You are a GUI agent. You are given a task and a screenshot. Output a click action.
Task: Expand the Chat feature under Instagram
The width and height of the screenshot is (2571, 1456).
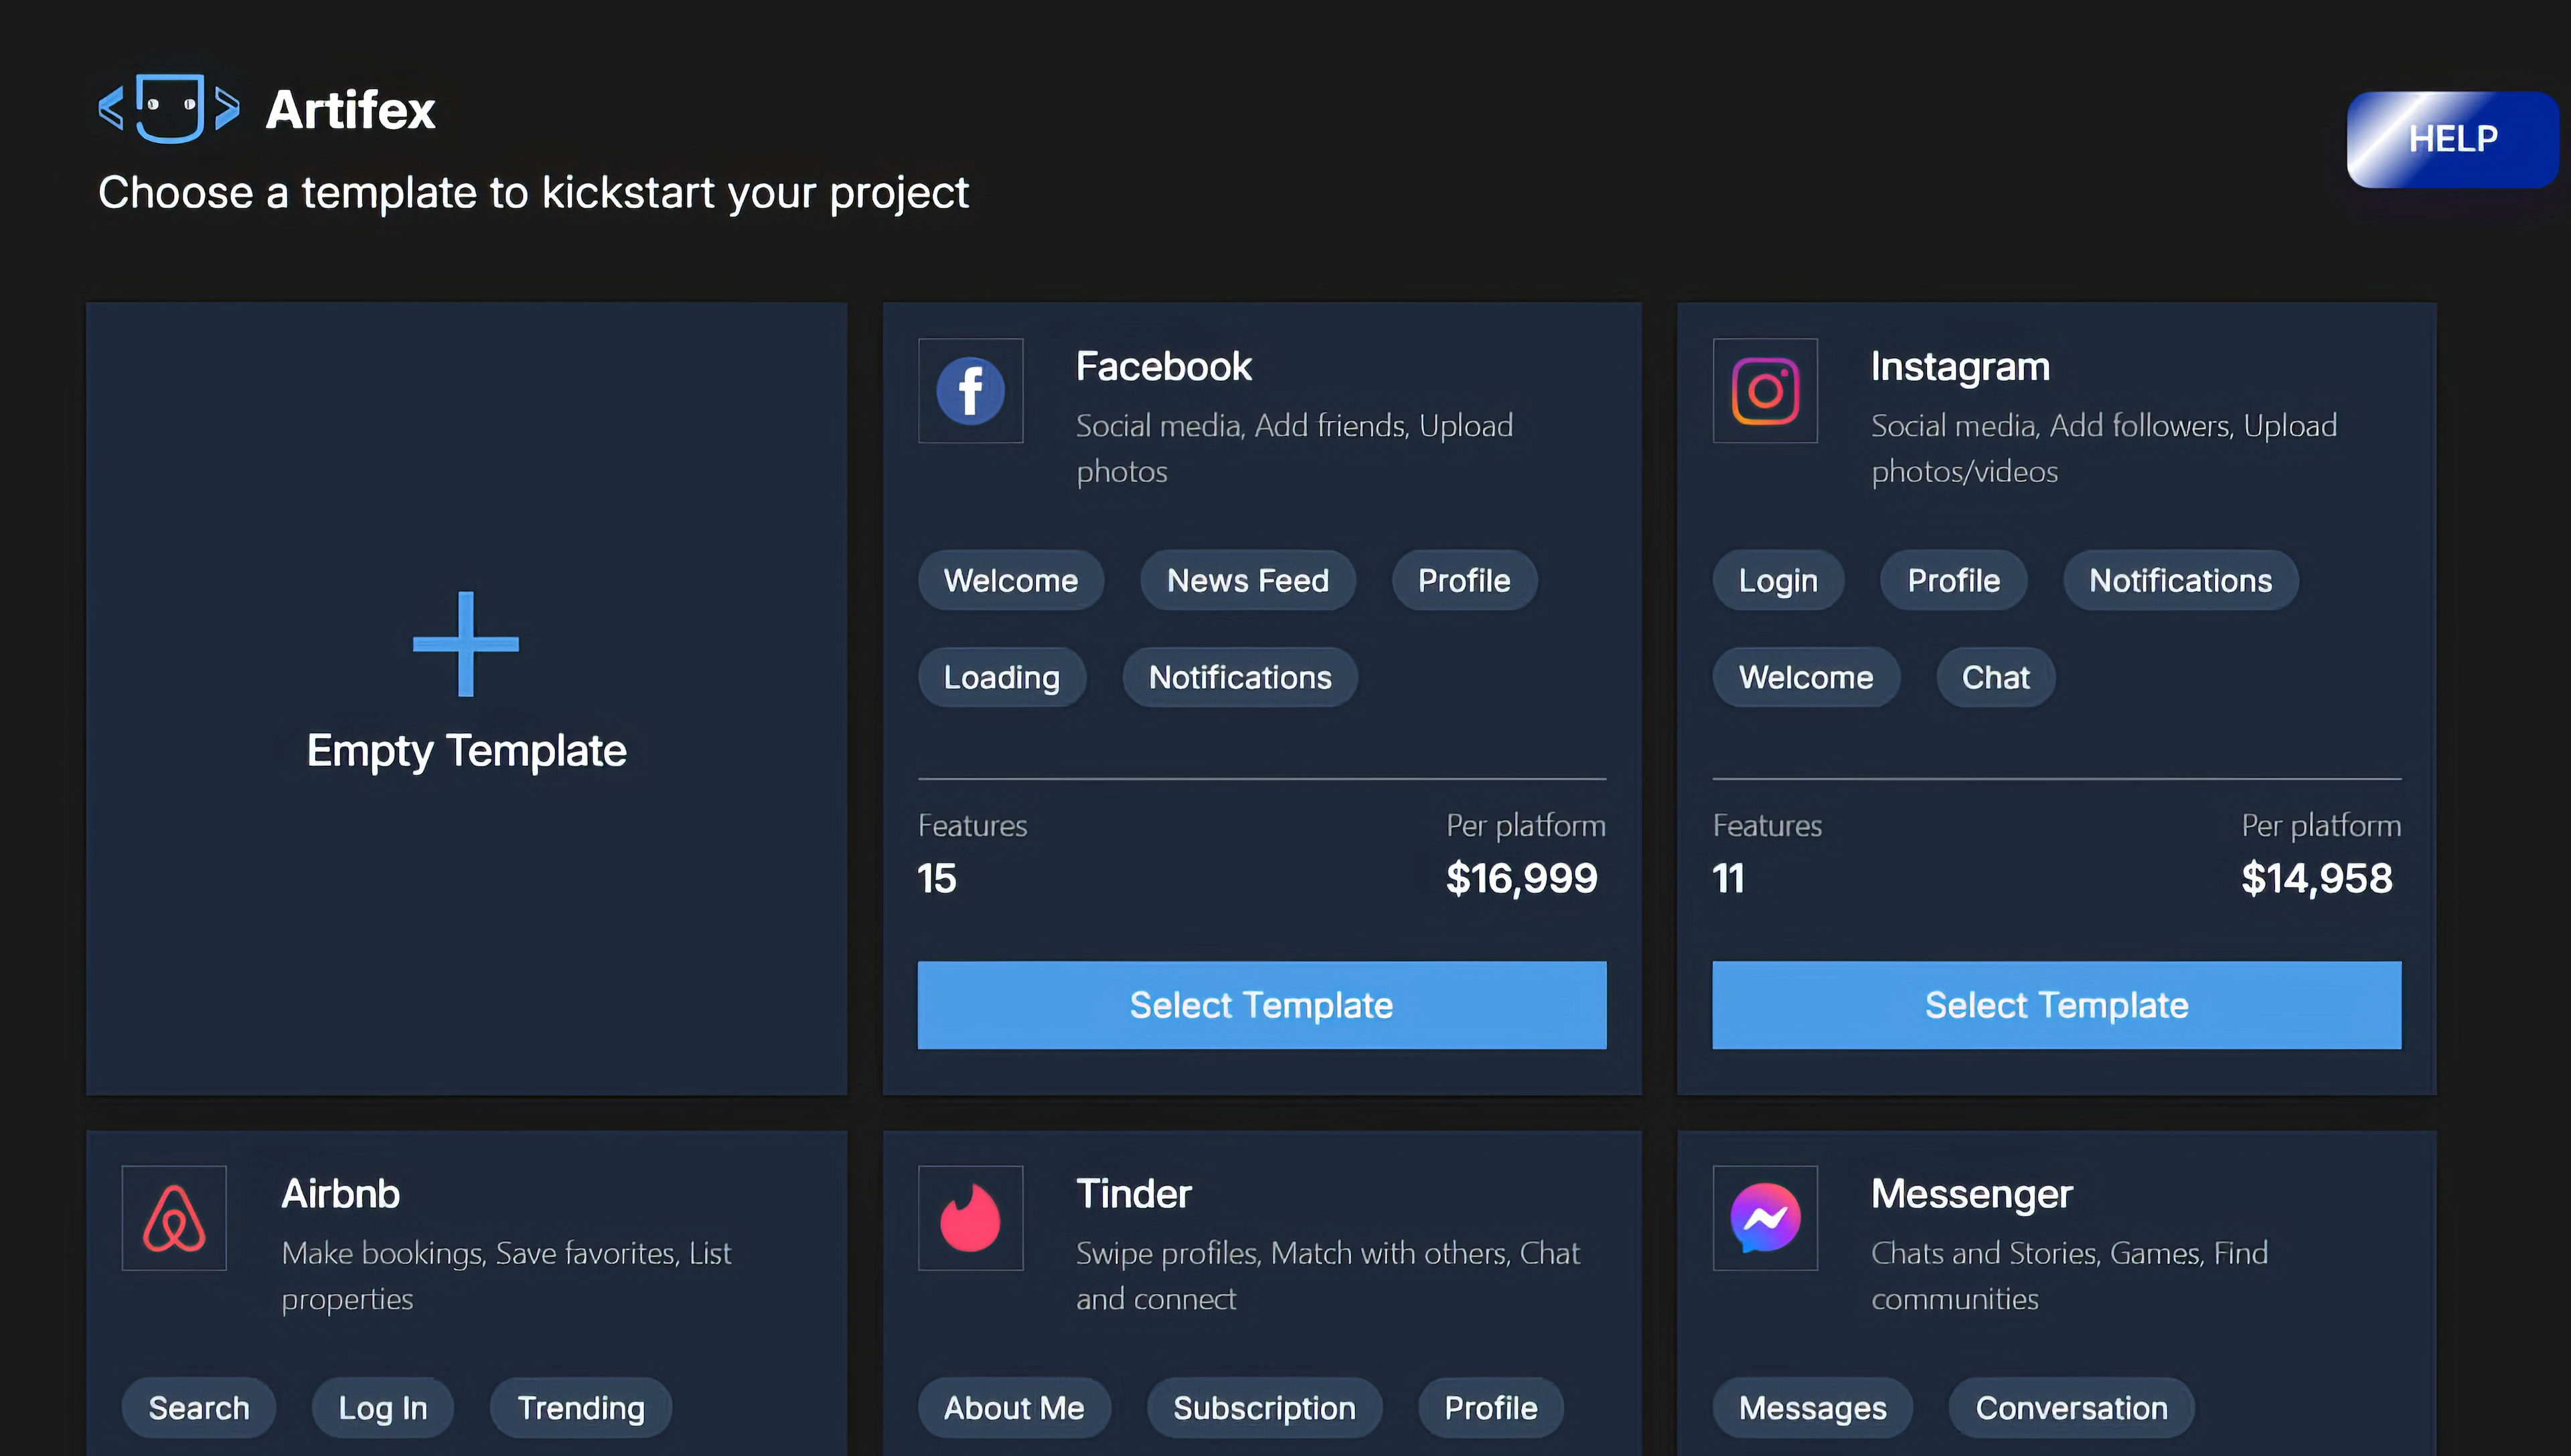(1994, 676)
